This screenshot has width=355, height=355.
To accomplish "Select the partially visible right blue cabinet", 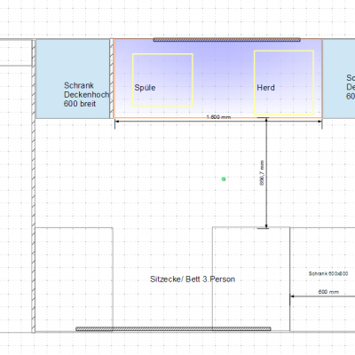I will 339,79.
